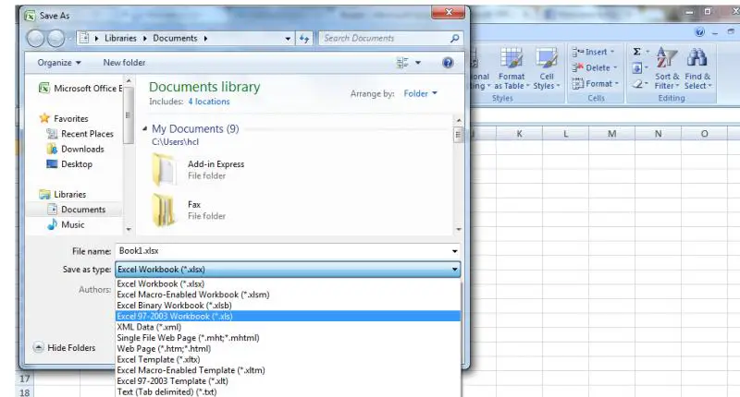Click Find & Select in Excel ribbon
The image size is (740, 397).
click(697, 68)
